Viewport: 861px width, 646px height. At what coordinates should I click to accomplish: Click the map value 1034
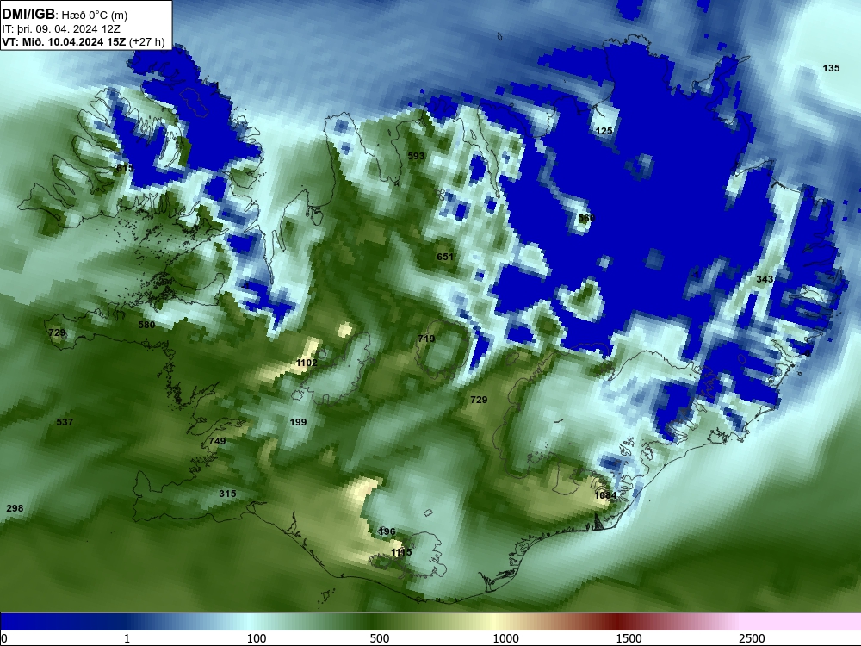(x=605, y=495)
